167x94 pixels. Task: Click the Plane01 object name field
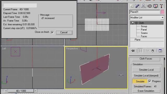click(x=145, y=12)
